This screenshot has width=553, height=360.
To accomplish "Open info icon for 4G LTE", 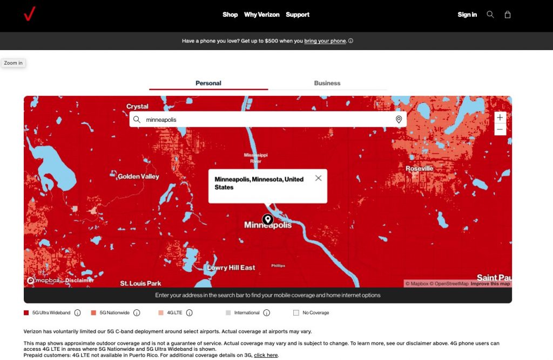I will (x=190, y=313).
